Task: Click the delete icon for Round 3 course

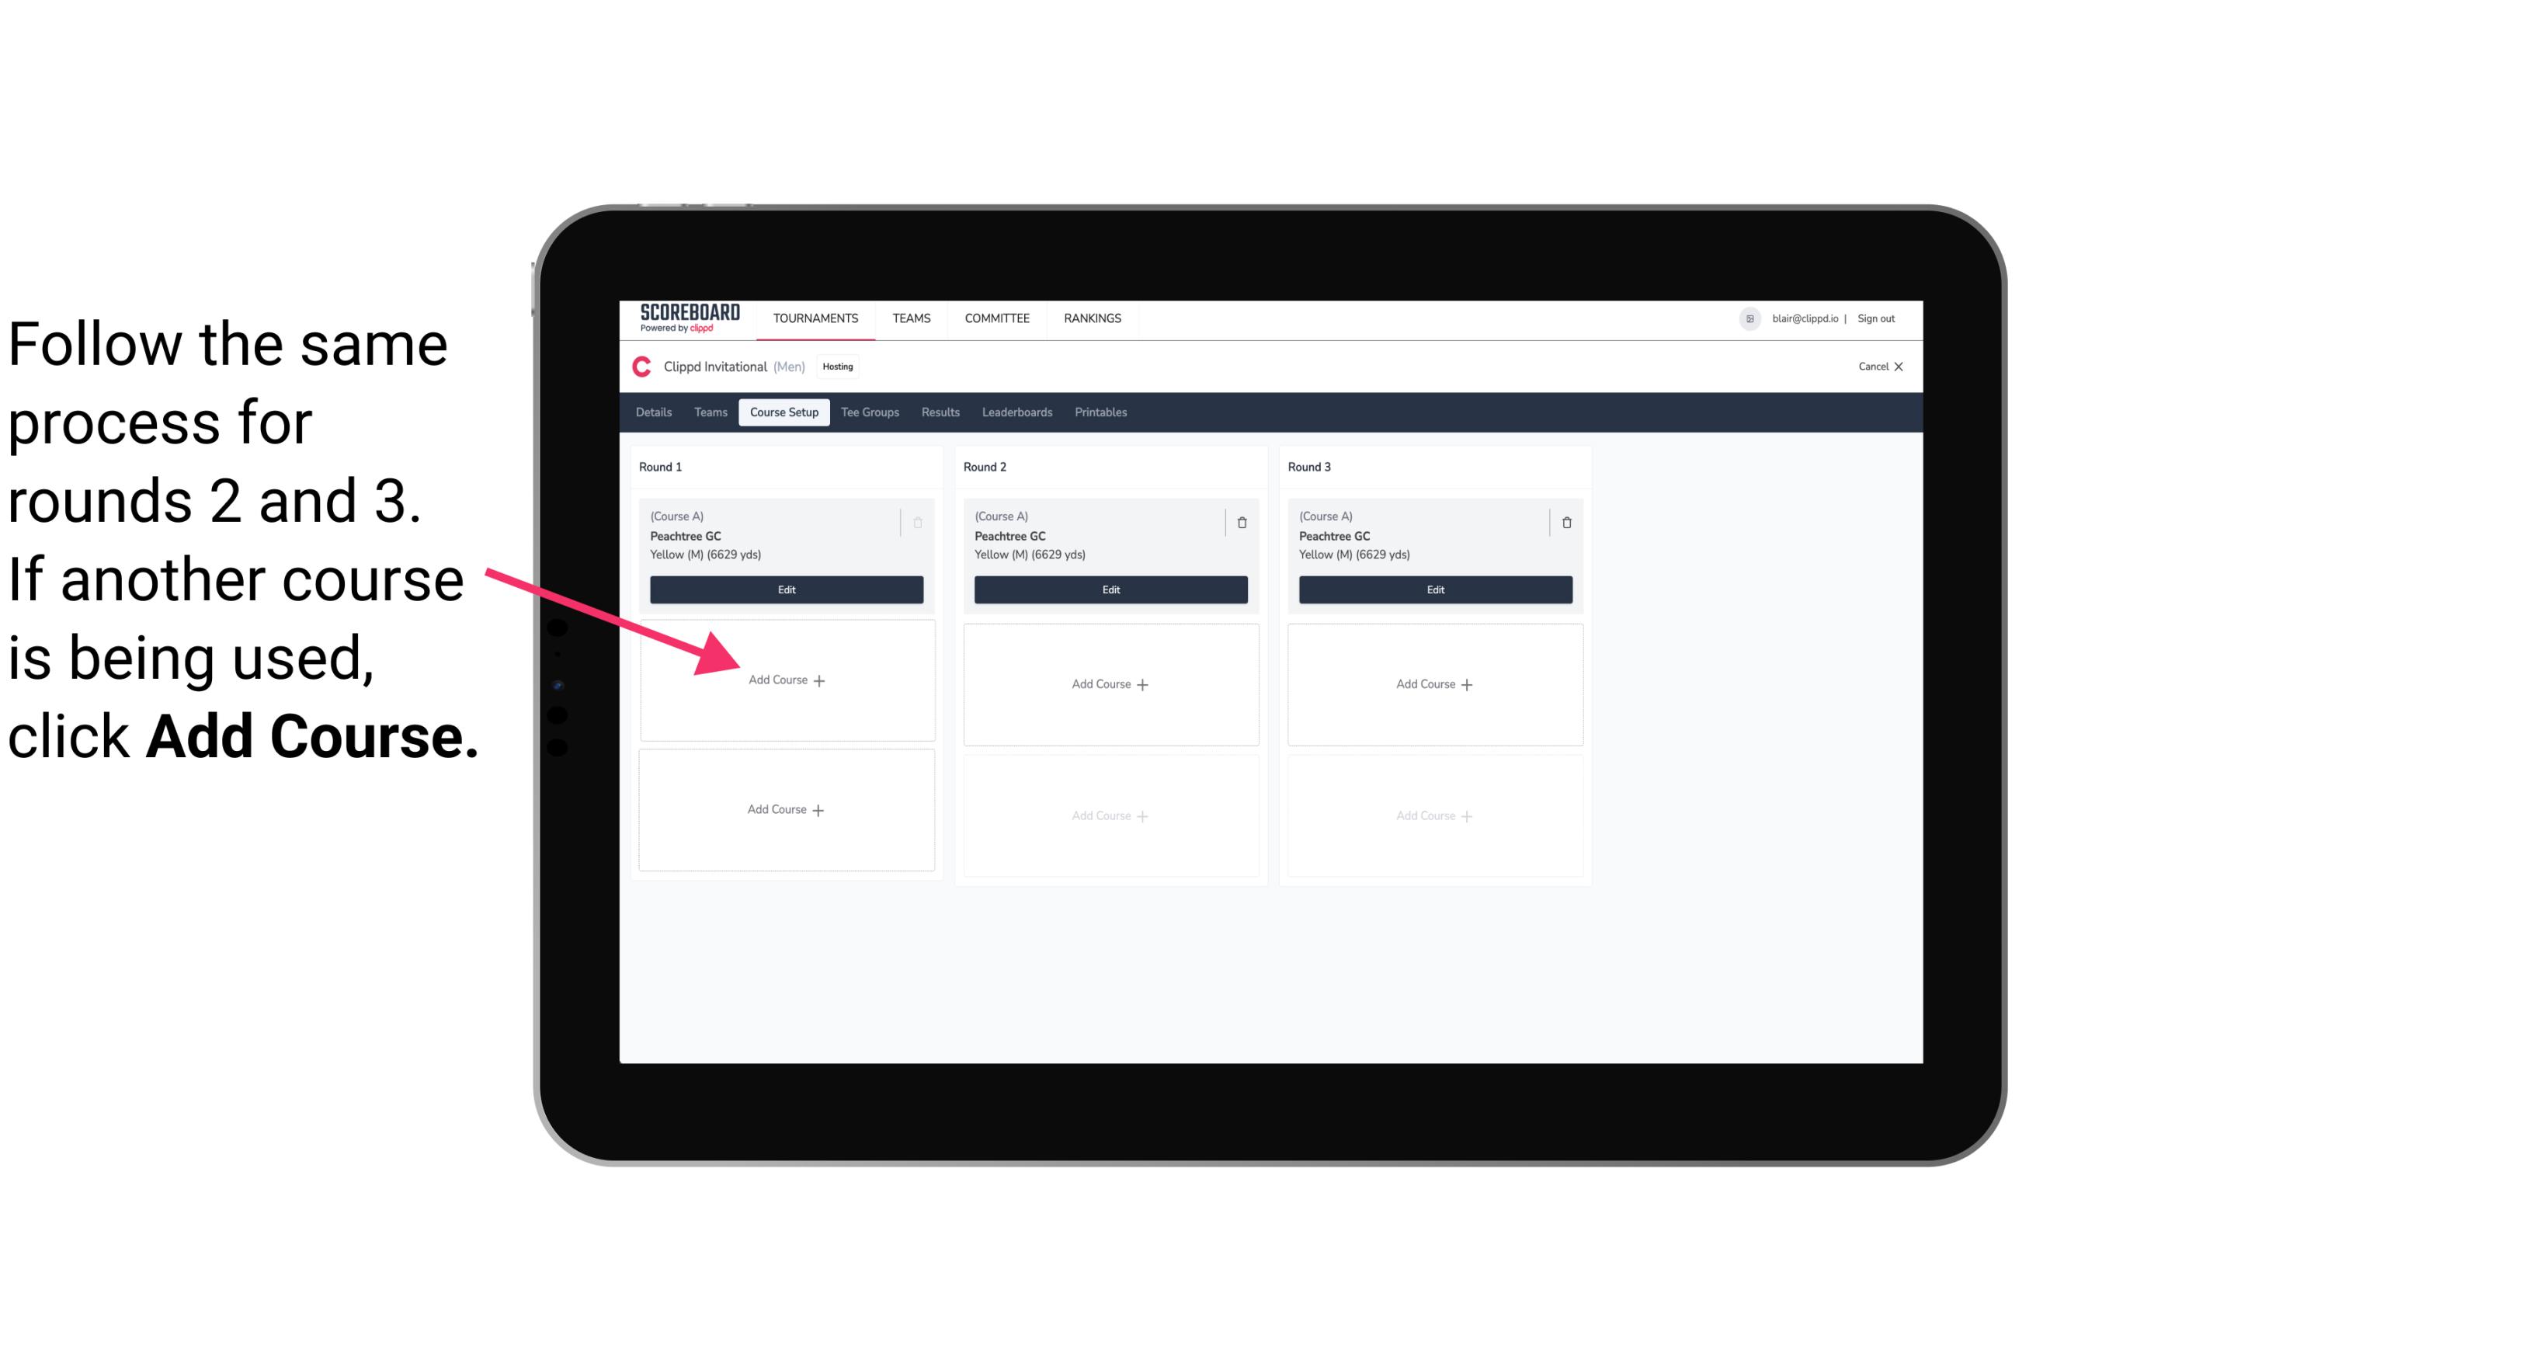Action: [x=1567, y=520]
